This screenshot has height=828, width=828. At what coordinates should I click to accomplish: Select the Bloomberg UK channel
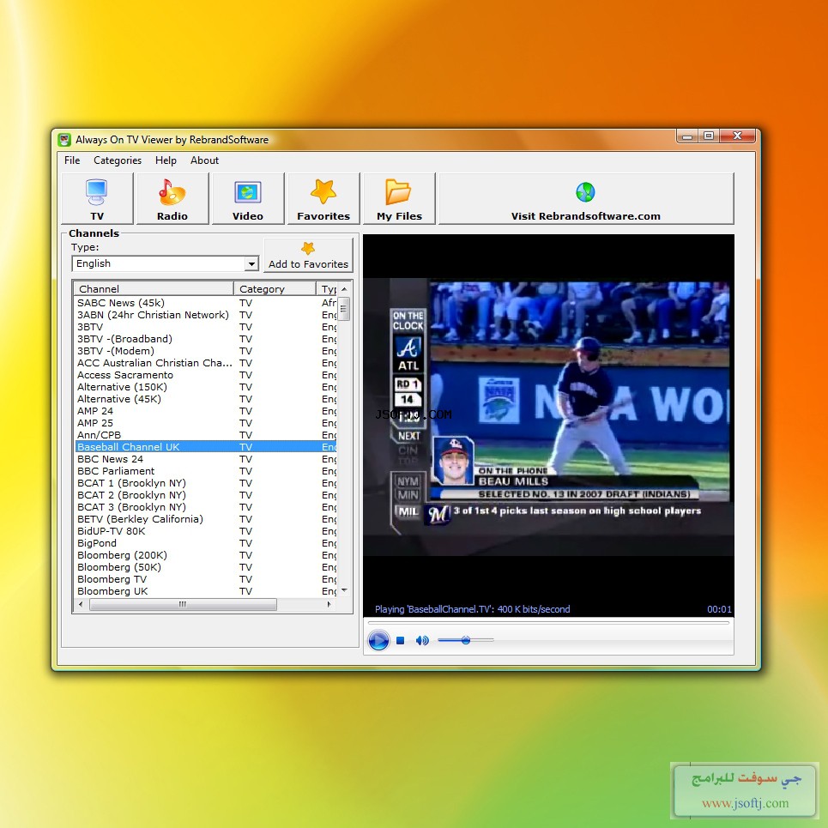[205, 591]
